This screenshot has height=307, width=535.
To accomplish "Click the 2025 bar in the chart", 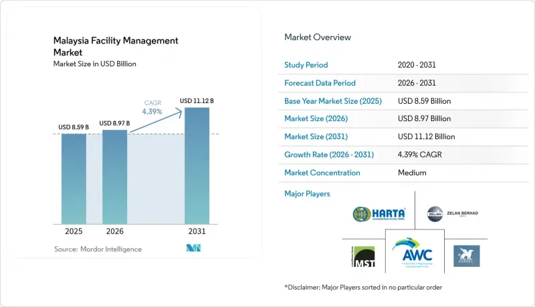I will point(74,179).
